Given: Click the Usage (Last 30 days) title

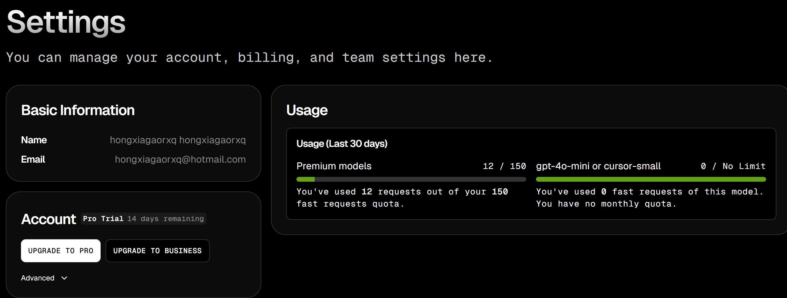Looking at the screenshot, I should point(342,144).
